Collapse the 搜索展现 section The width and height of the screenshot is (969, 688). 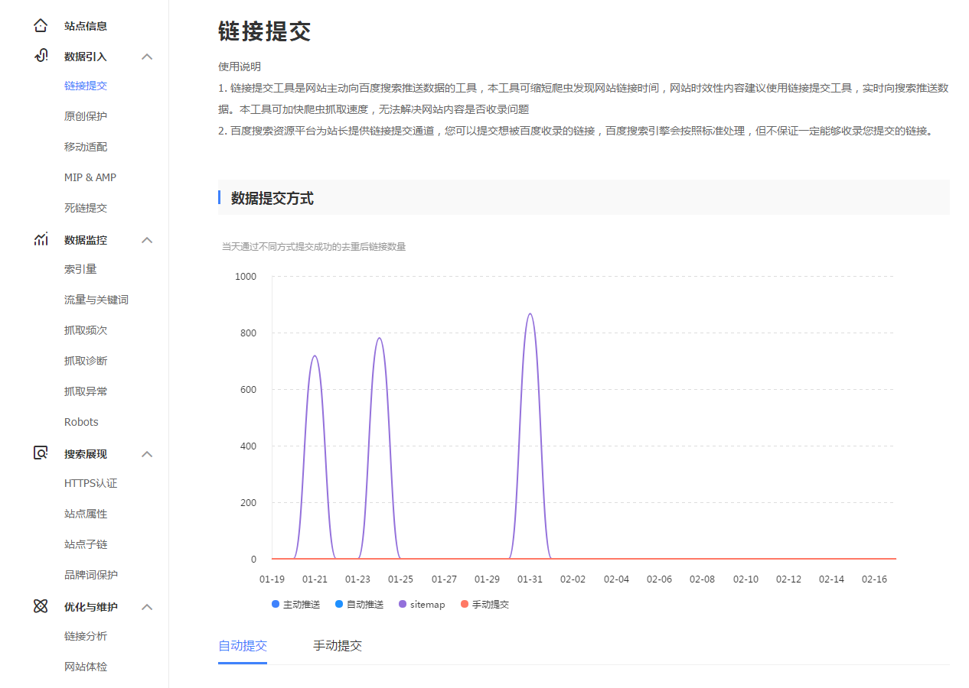tap(146, 453)
